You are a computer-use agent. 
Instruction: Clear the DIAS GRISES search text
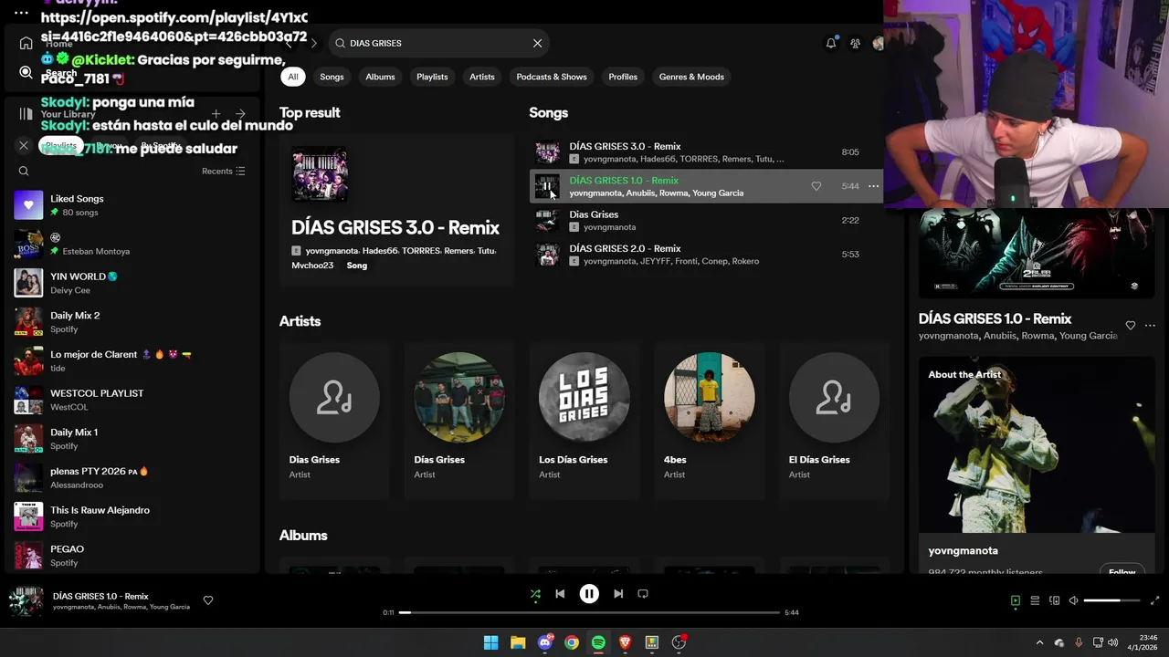pos(537,43)
